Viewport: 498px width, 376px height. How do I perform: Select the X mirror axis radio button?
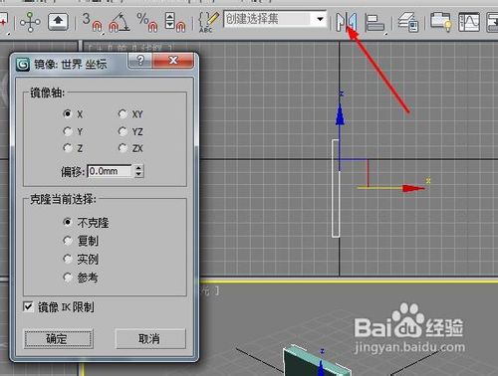point(68,113)
